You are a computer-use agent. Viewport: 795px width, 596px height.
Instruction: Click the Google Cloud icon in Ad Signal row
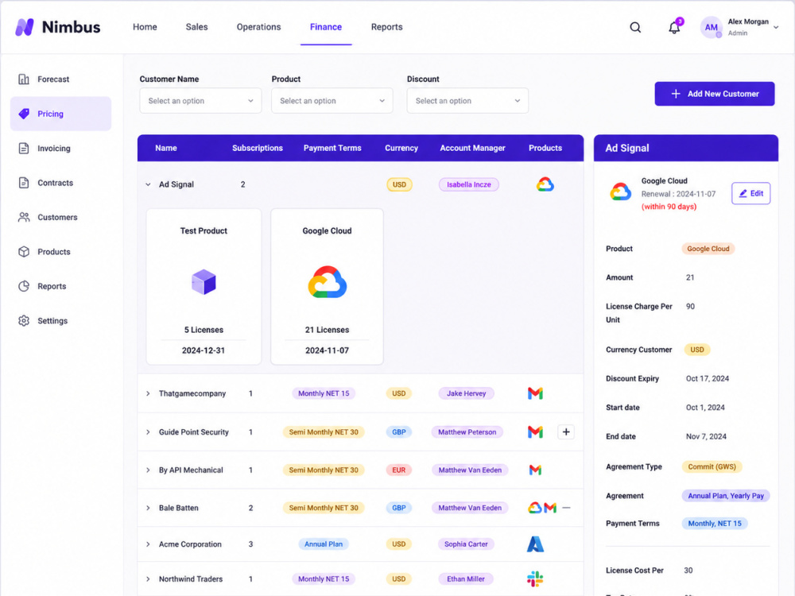click(x=545, y=184)
